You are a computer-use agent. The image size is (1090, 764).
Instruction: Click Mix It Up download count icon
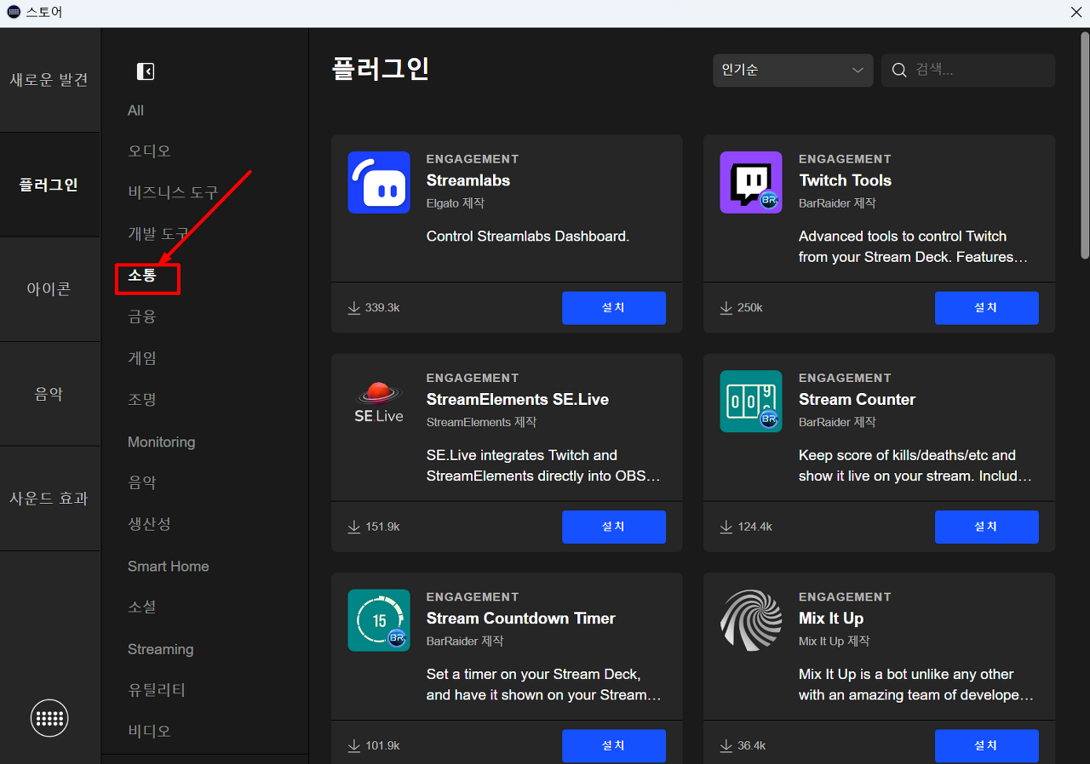[x=726, y=745]
